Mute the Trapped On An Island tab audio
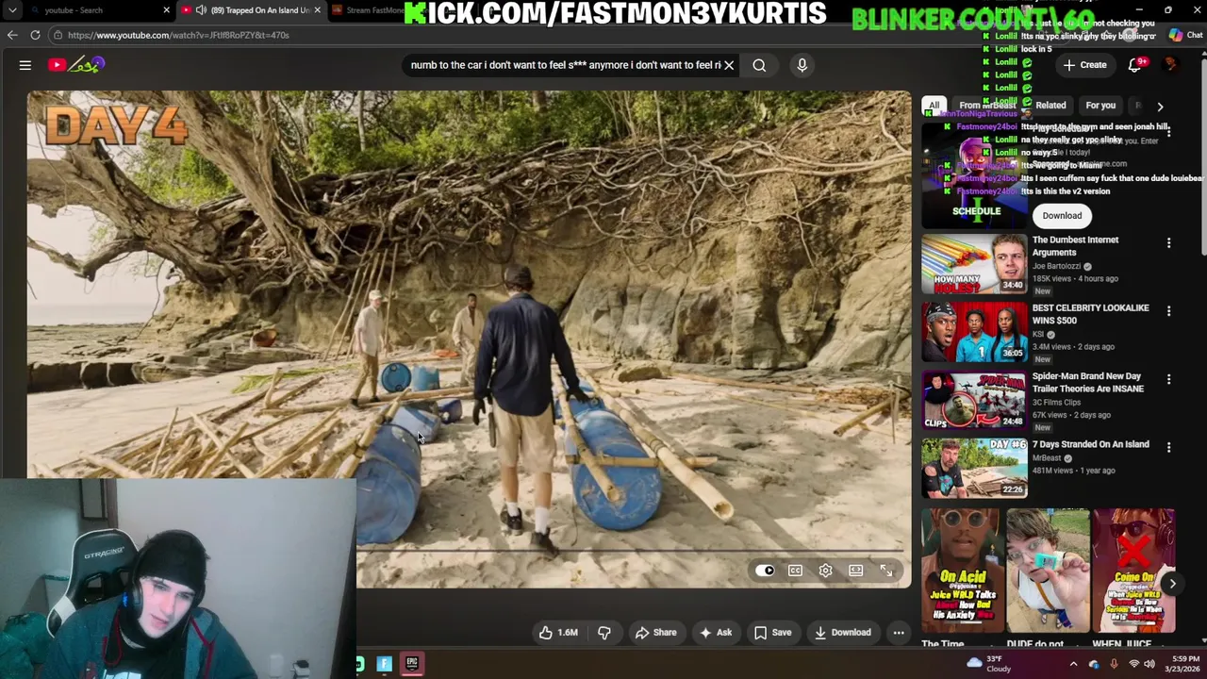 click(201, 10)
